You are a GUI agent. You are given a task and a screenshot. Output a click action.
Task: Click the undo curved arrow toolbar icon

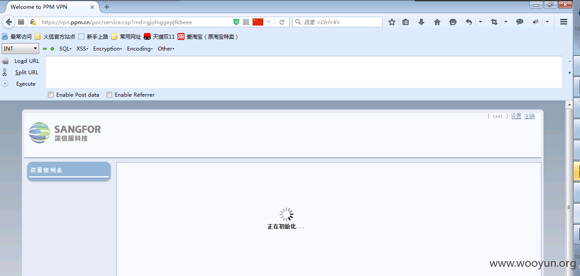point(469,22)
